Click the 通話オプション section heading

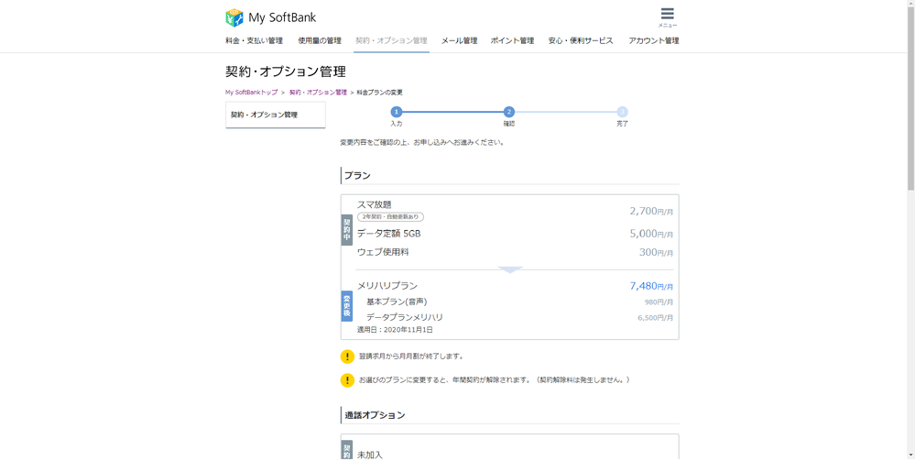(x=375, y=415)
